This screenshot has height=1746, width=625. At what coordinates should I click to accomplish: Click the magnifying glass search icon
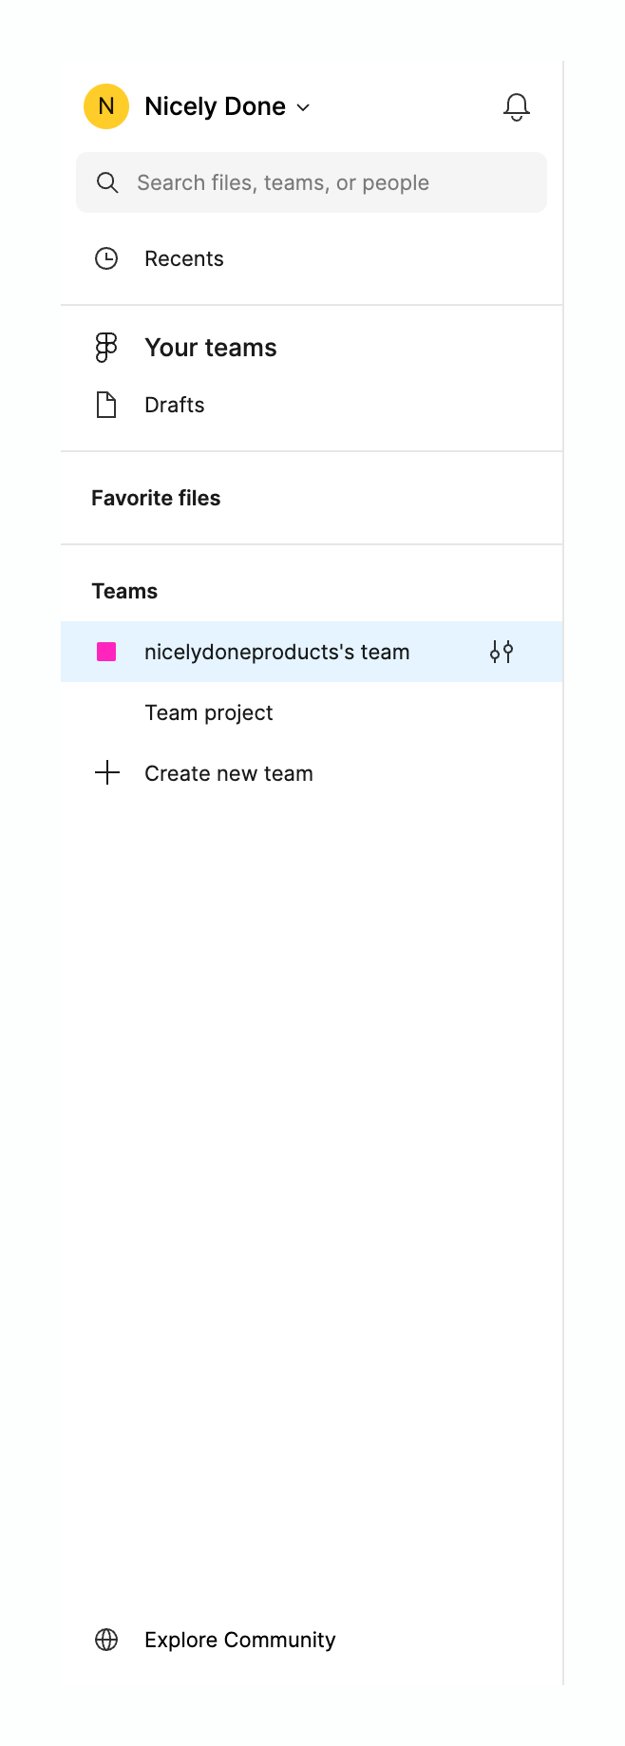click(x=107, y=182)
